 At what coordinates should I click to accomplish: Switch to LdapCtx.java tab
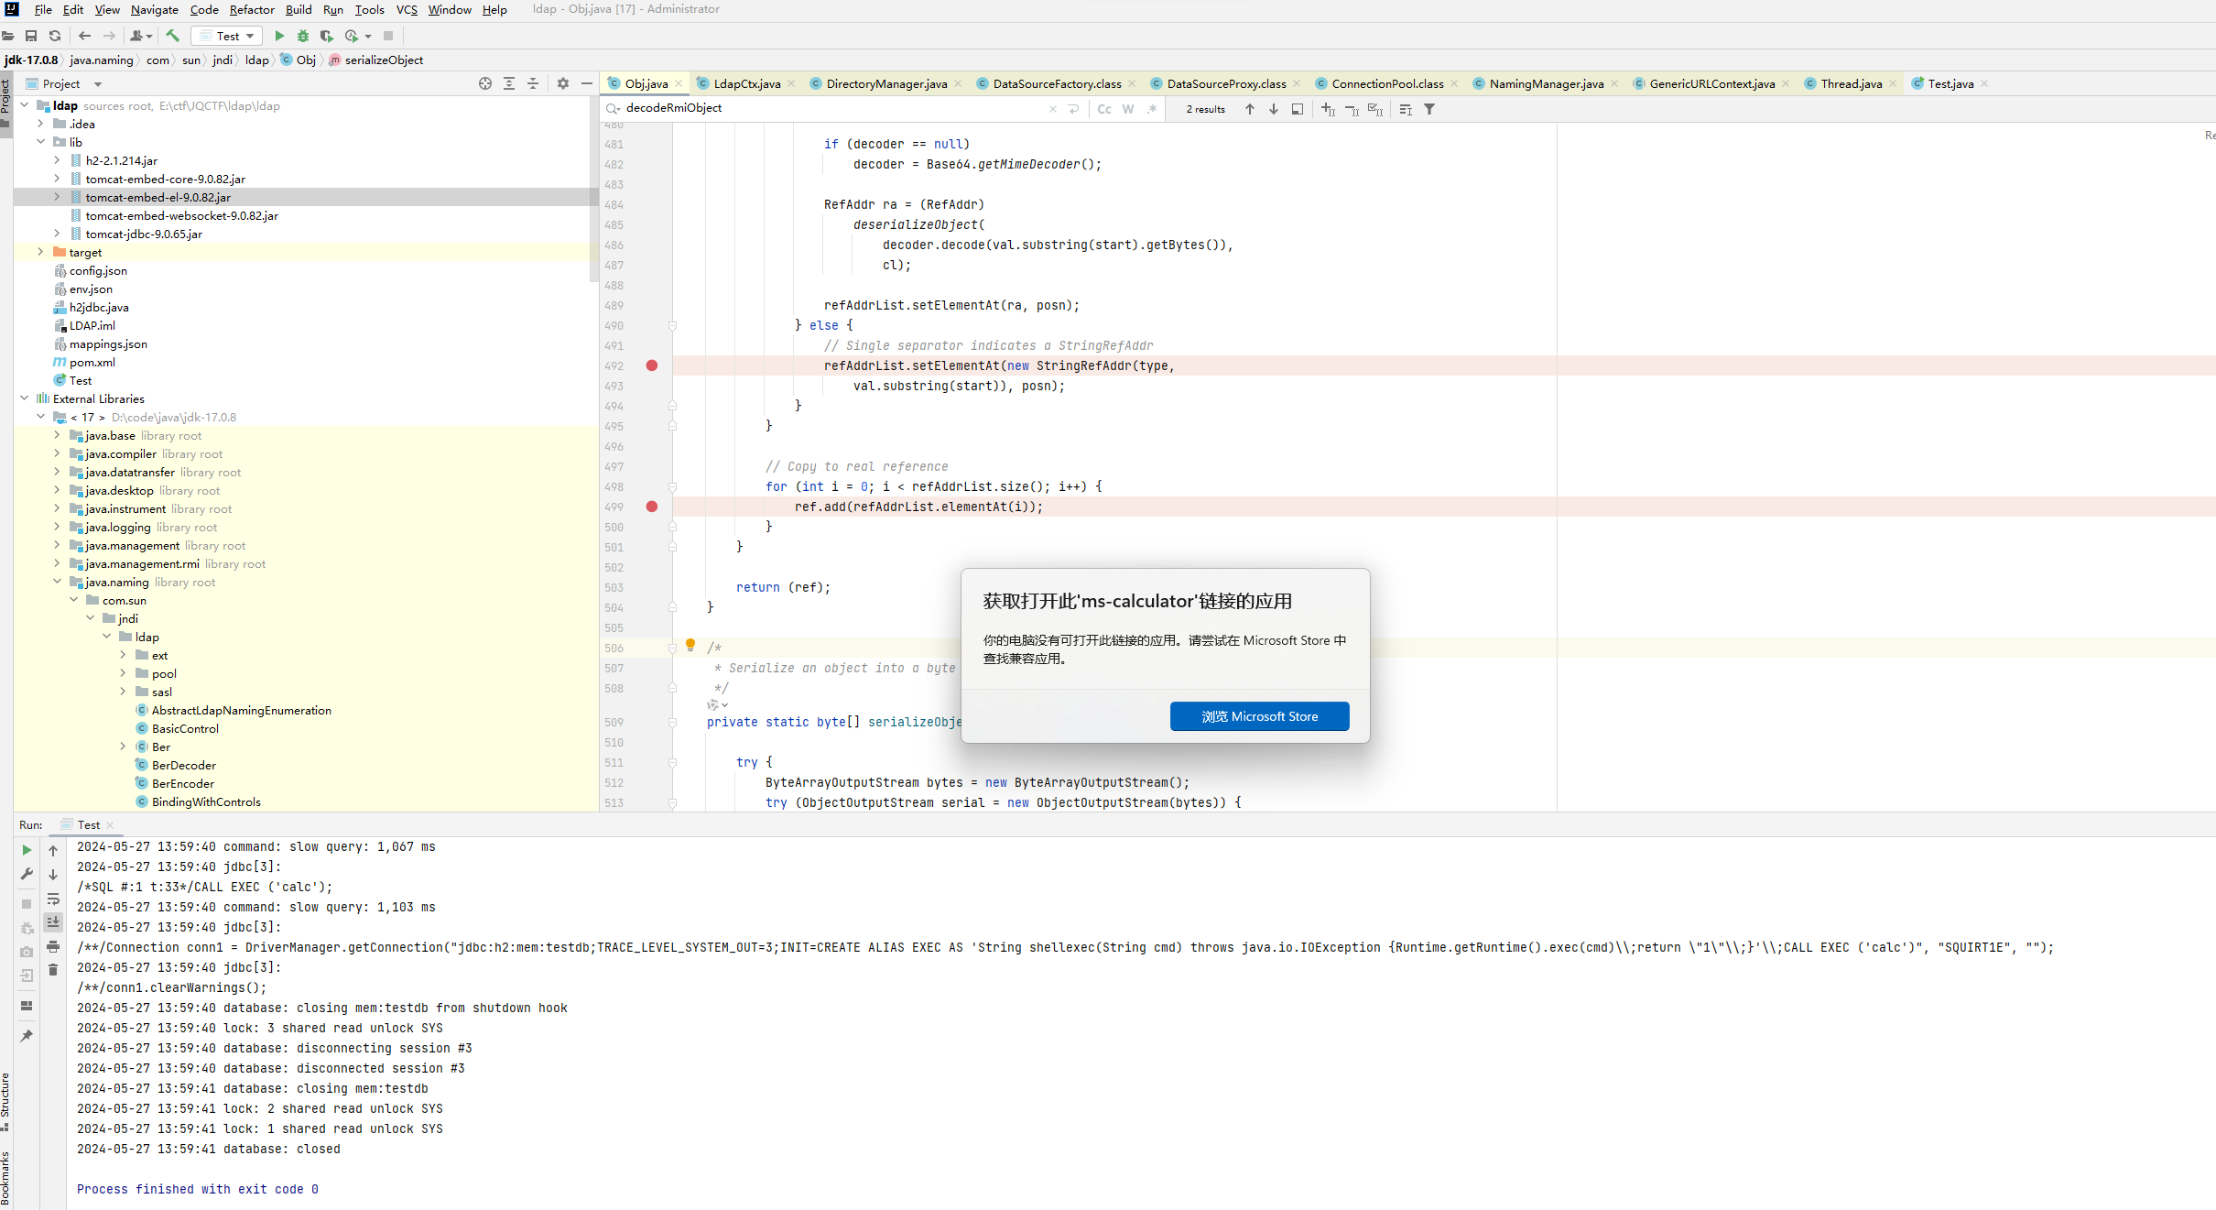(746, 83)
